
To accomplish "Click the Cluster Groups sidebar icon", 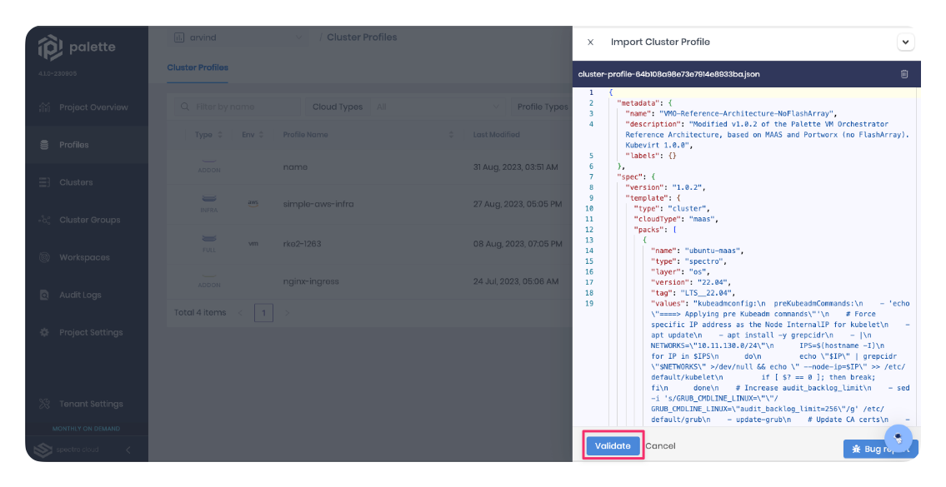I will [44, 220].
